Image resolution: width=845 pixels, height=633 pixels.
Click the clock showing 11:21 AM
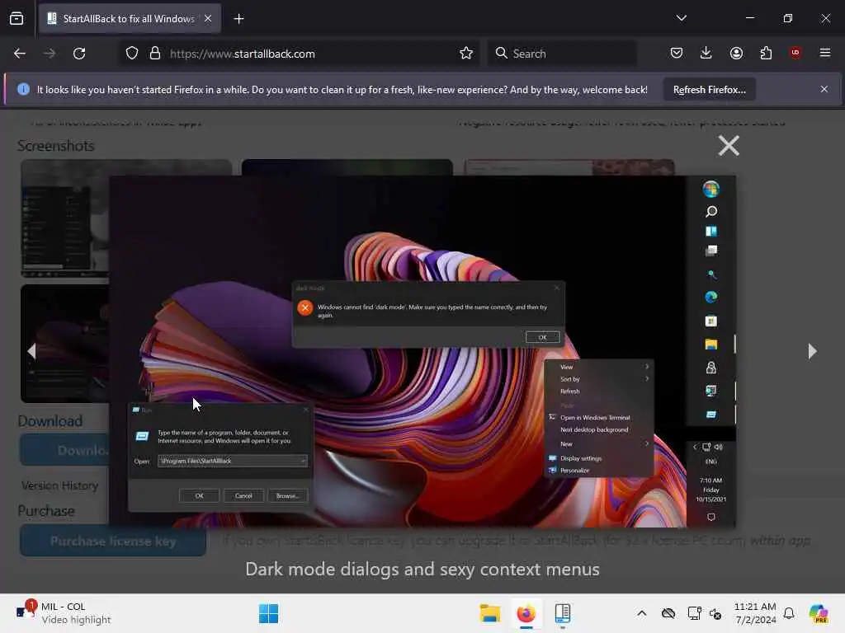point(755,613)
